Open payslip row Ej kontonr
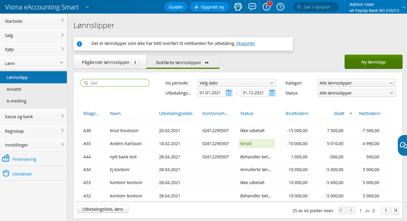This screenshot has width=407, height=221. pos(238,169)
